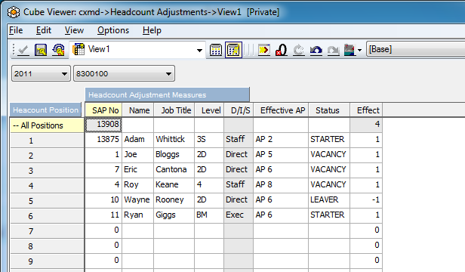Click the Level cell BM

pyautogui.click(x=209, y=215)
